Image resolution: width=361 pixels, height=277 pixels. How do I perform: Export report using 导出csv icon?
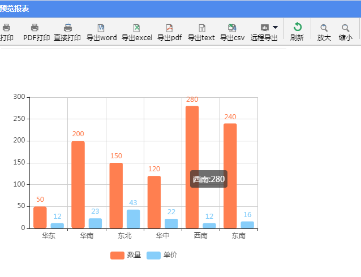232,28
